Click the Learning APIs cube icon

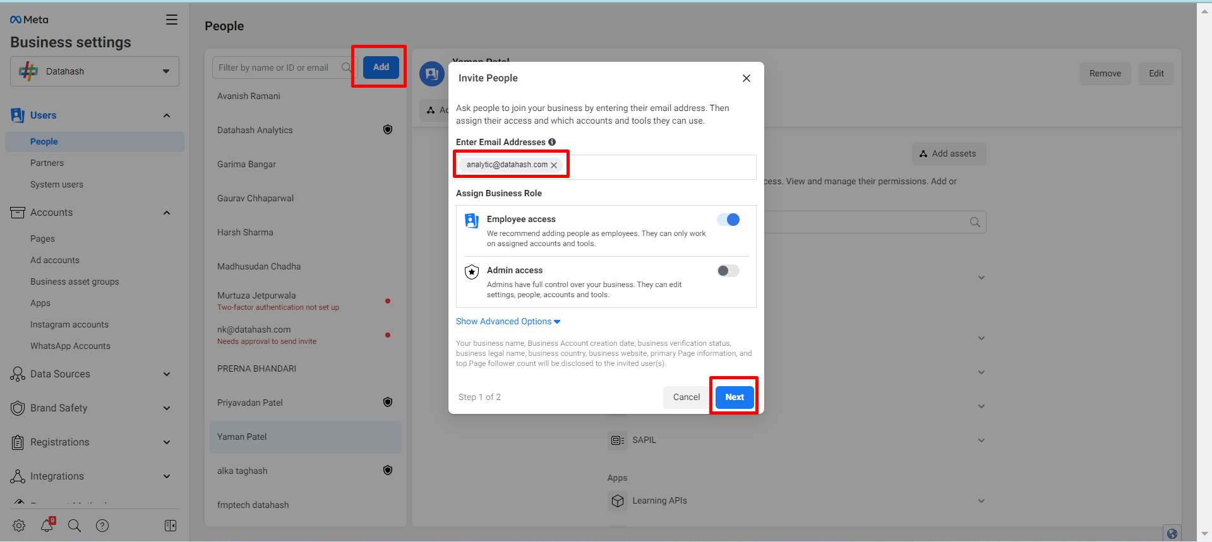618,501
